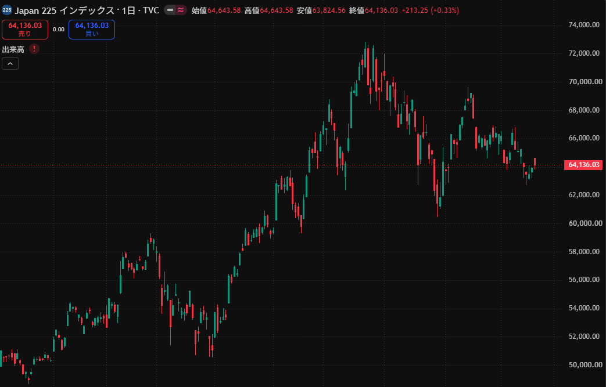606x387 pixels.
Task: Click the 66,000.00 price axis label
Action: 584,138
